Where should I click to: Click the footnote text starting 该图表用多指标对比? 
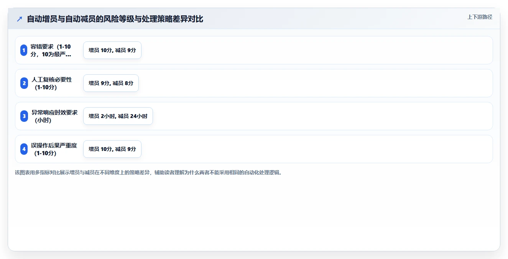tap(148, 172)
